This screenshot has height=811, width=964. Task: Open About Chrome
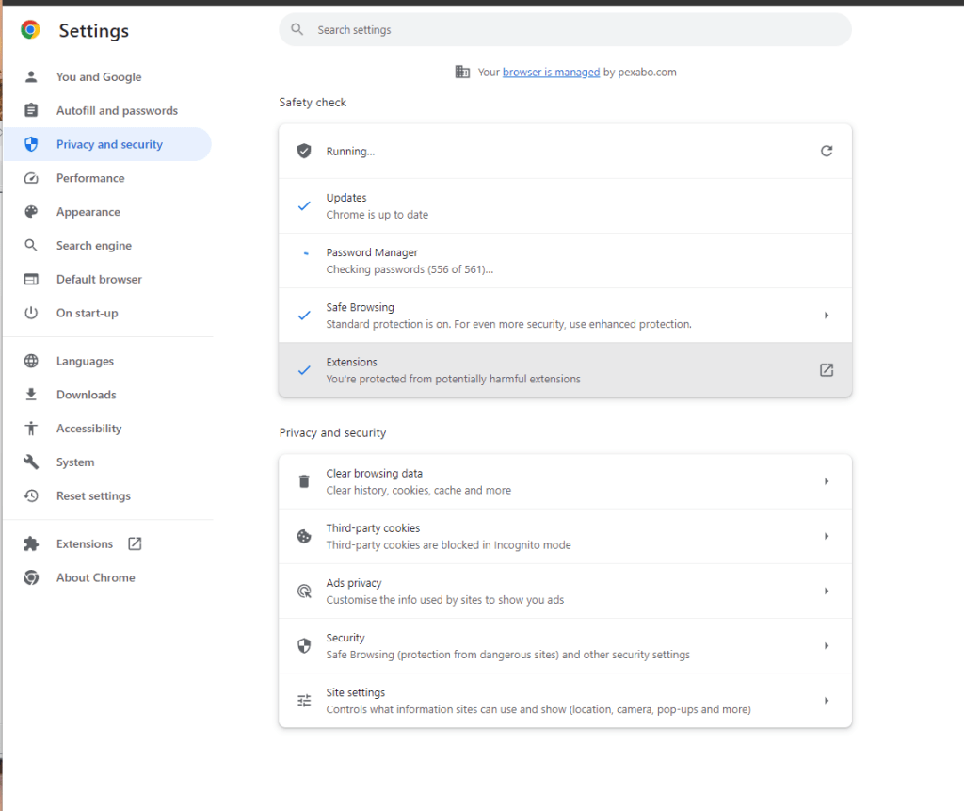107,577
